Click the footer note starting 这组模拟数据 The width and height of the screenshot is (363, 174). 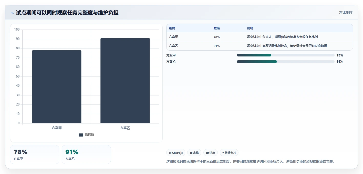point(251,162)
